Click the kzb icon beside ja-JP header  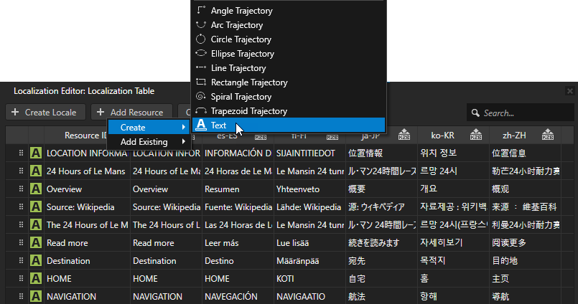click(x=404, y=135)
